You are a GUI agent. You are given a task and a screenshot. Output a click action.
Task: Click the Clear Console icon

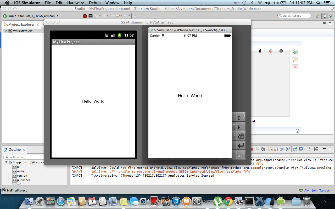270,149
